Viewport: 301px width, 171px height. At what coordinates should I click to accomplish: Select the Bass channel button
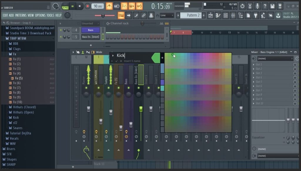click(x=91, y=30)
